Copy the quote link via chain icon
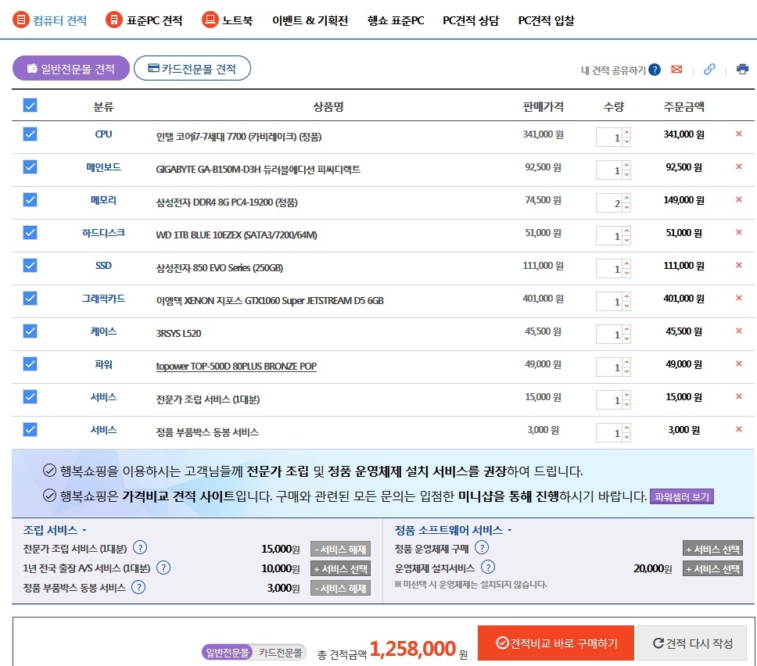 [709, 70]
